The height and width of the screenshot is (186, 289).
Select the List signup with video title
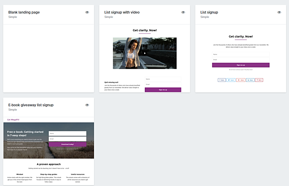click(x=122, y=12)
